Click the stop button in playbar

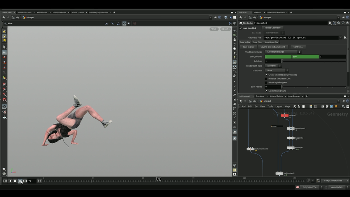coord(15,181)
